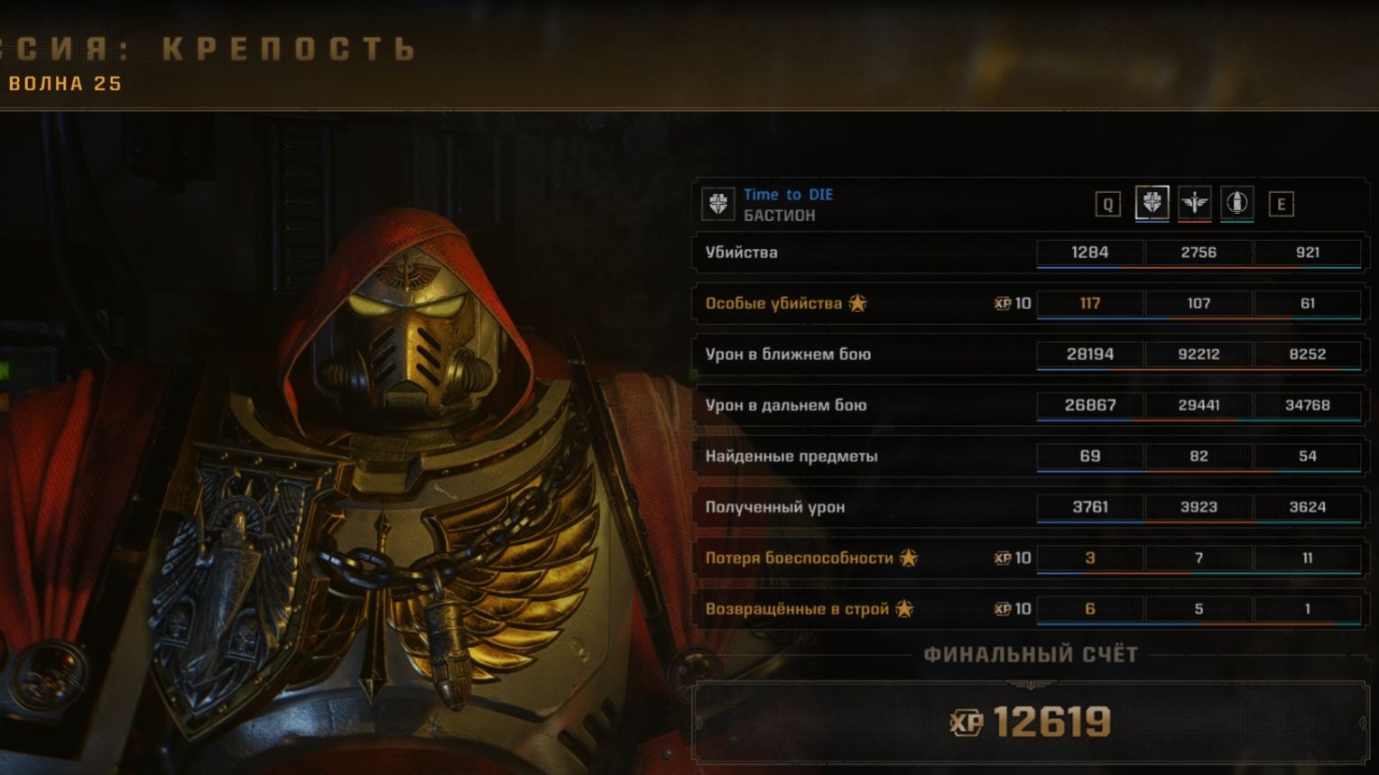Viewport: 1379px width, 775px height.
Task: Click the 2756 kills value cell
Action: coord(1199,253)
